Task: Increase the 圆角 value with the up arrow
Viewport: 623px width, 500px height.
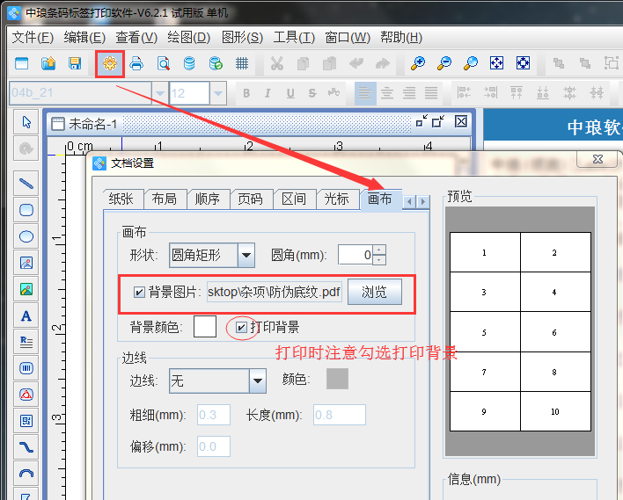Action: 379,250
